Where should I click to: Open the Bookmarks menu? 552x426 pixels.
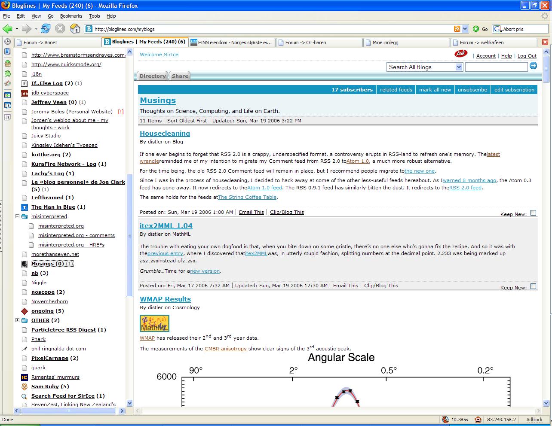click(71, 16)
